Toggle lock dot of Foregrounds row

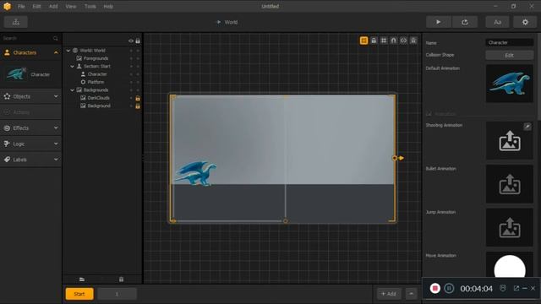tap(138, 58)
